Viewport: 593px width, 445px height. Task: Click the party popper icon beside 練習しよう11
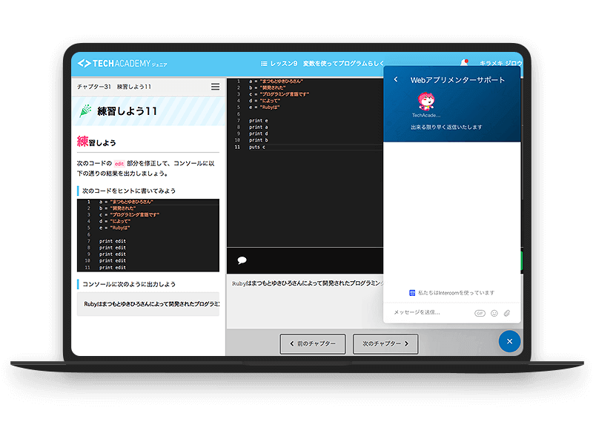85,111
